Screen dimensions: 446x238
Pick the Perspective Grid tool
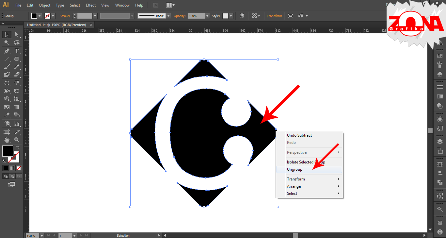pyautogui.click(x=17, y=99)
